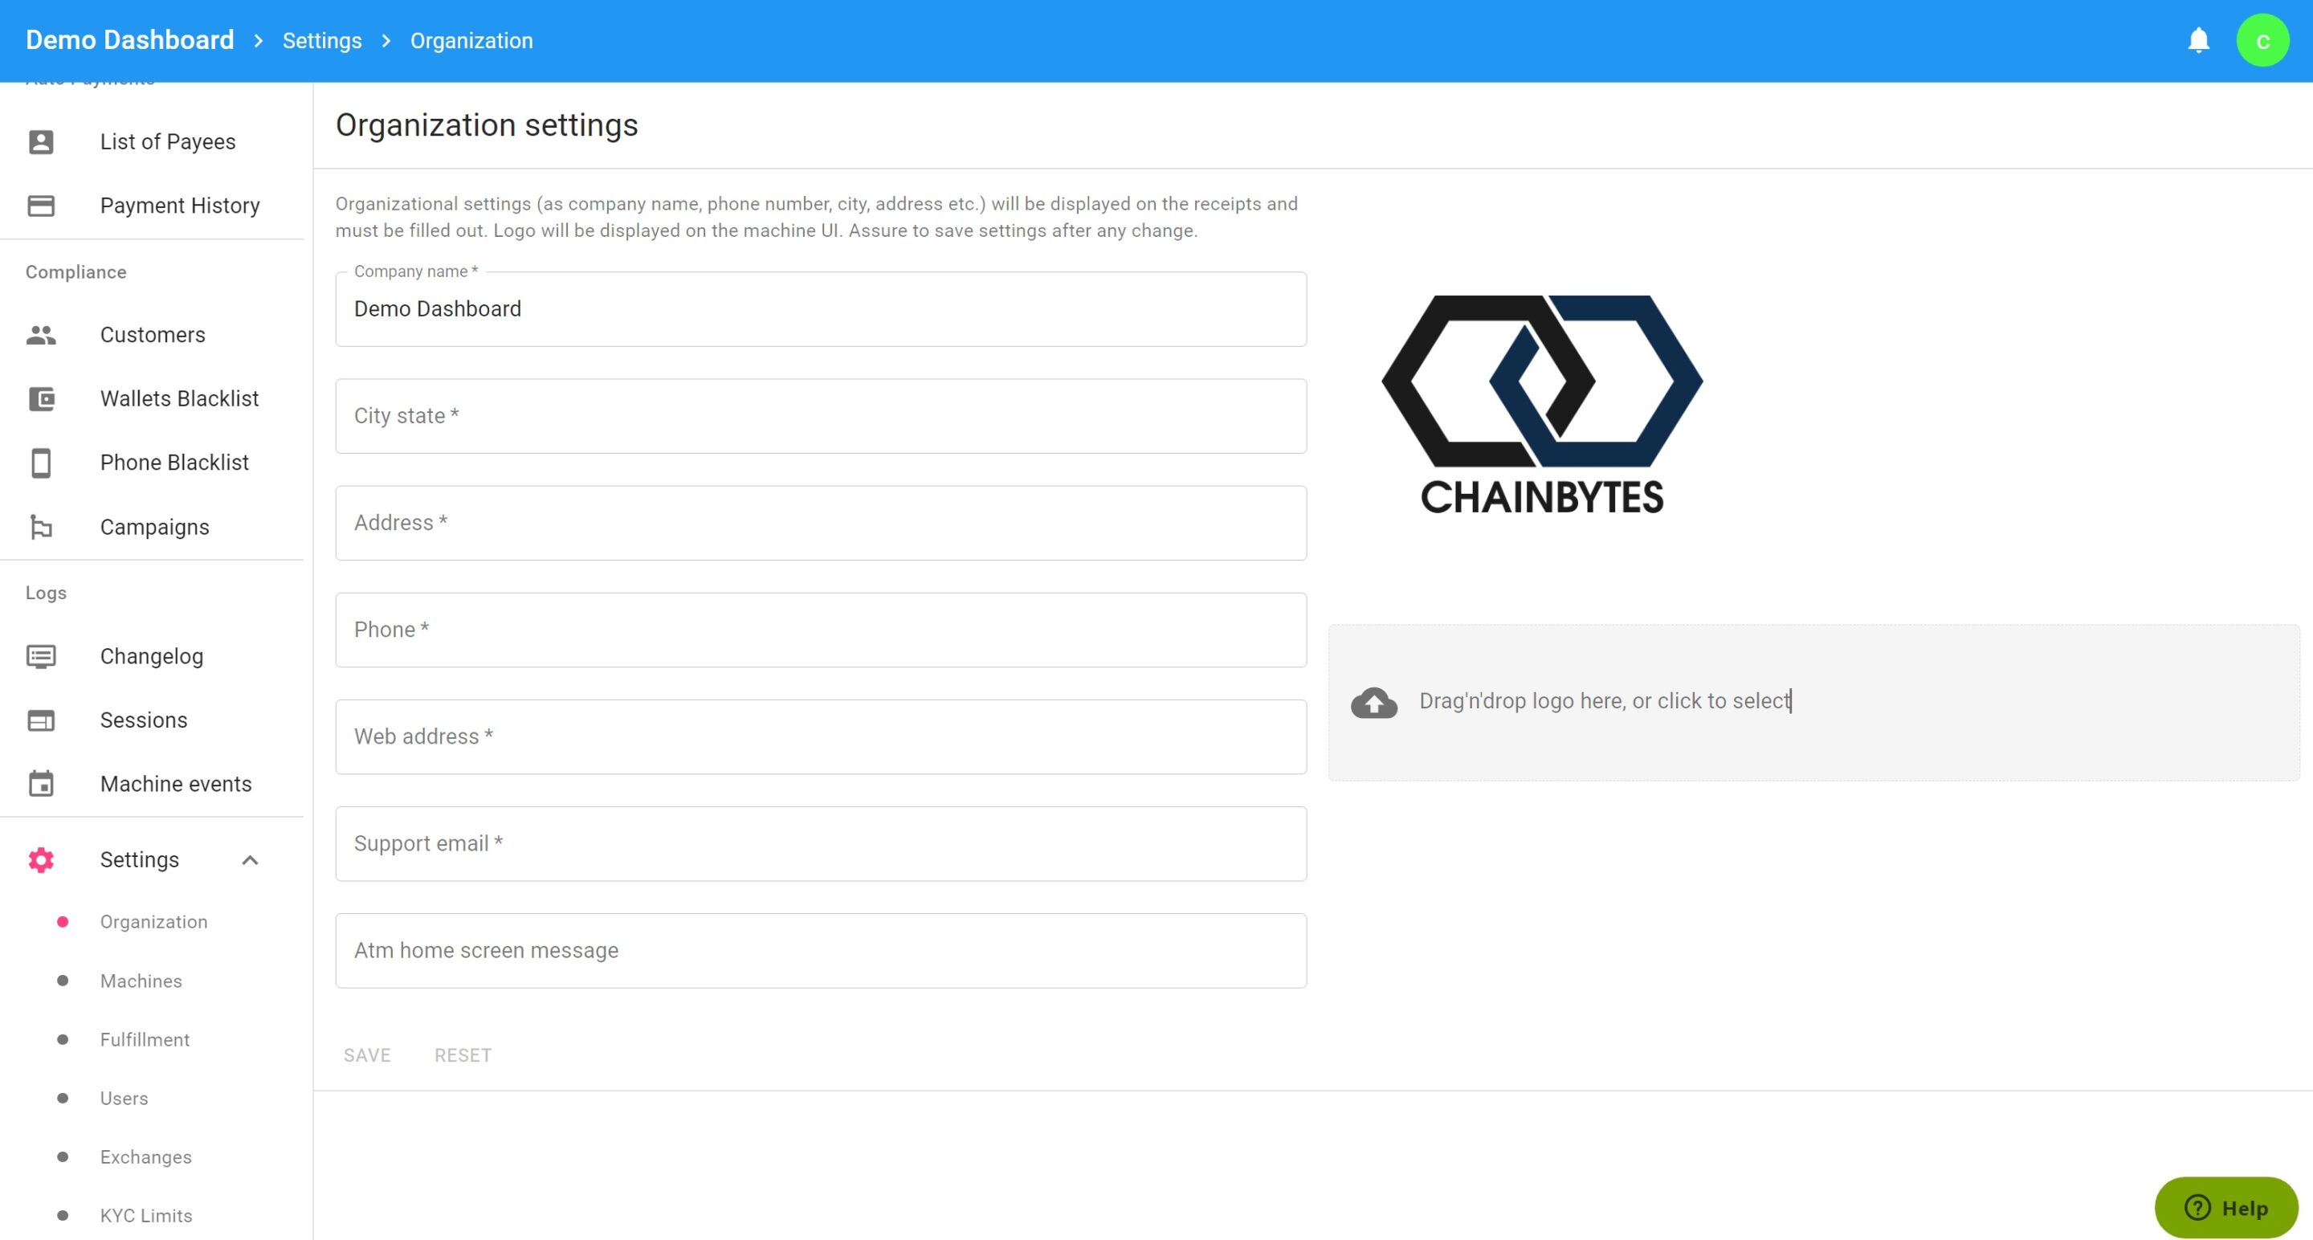Select the Machines settings submenu item
2313x1240 pixels.
[141, 981]
